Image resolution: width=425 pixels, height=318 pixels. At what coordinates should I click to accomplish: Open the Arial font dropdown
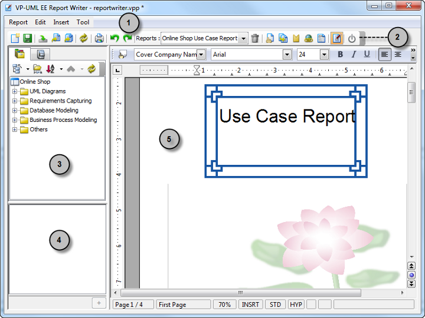coord(287,55)
